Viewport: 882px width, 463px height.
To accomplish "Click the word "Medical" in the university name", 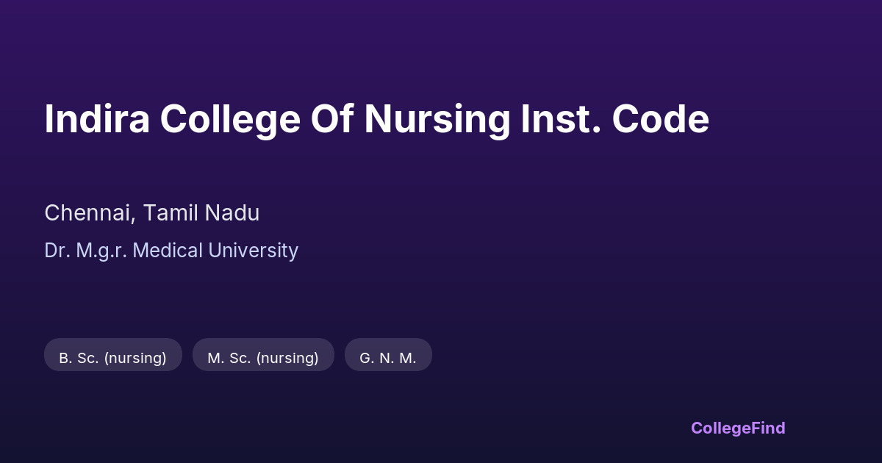I will 168,251.
